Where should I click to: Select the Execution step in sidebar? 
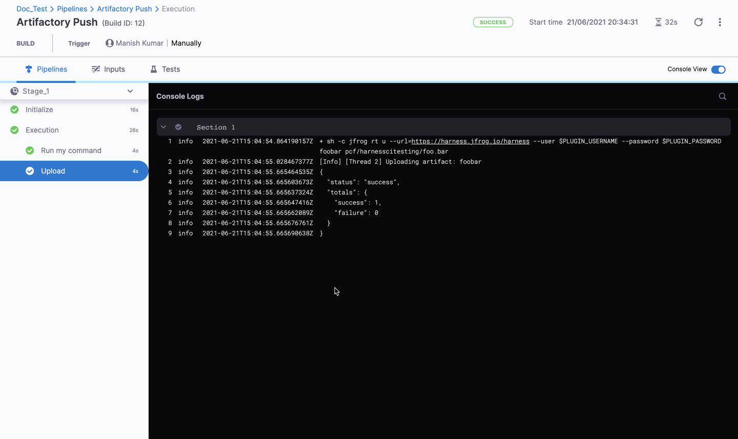click(42, 130)
